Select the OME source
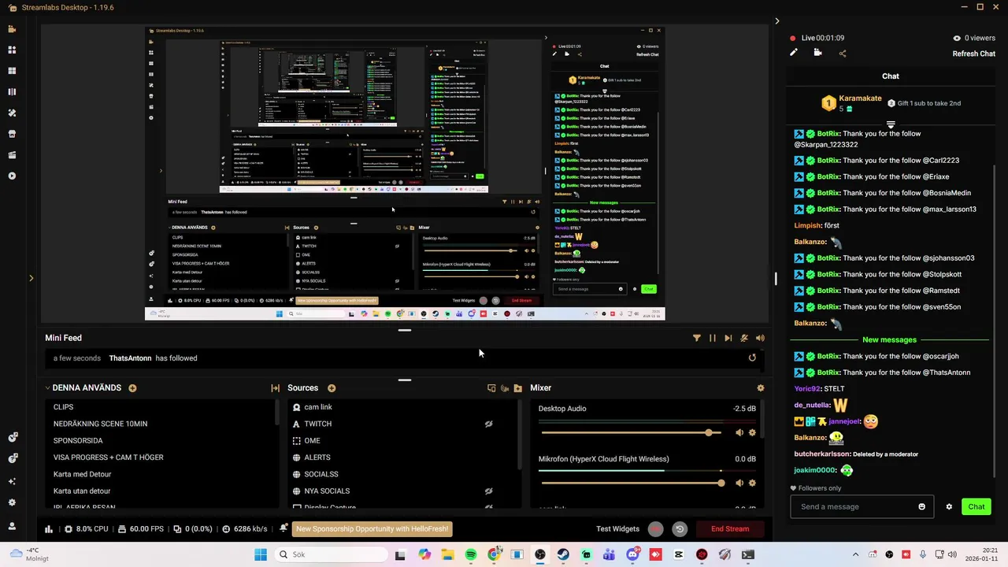The image size is (1008, 567). (x=402, y=441)
